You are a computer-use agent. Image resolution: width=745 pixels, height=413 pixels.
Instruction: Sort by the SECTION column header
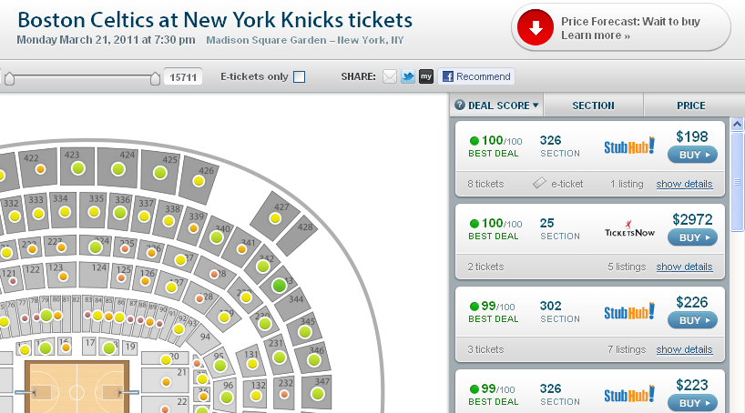coord(593,106)
